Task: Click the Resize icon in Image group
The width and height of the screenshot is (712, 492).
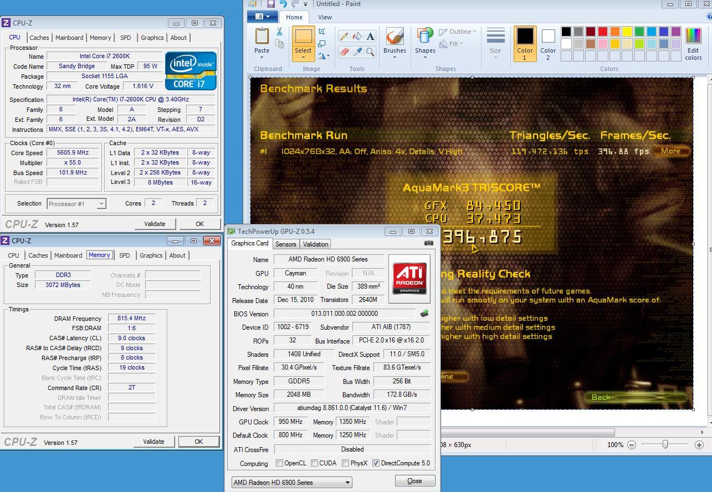Action: pos(322,43)
